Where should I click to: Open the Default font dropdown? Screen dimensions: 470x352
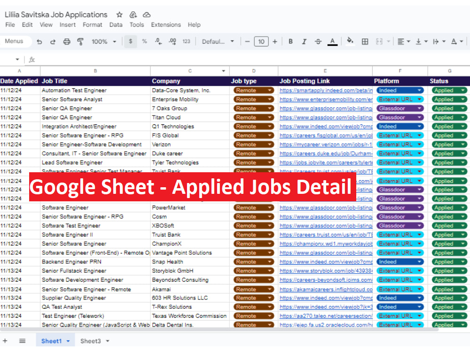(x=218, y=42)
